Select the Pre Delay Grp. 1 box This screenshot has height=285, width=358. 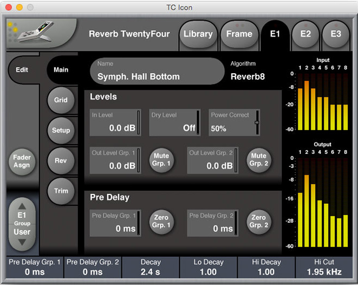[115, 223]
